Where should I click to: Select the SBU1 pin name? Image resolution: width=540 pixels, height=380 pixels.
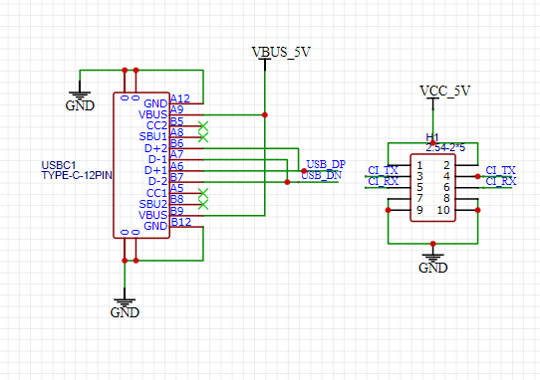[153, 137]
